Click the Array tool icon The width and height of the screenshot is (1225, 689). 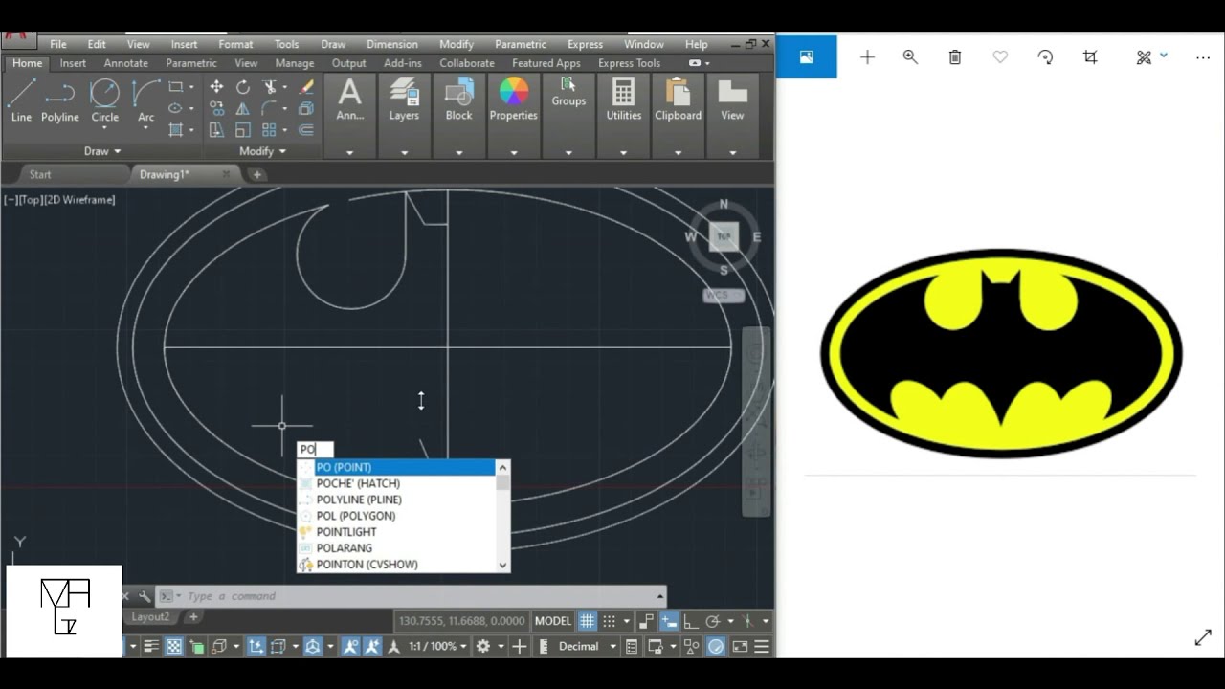[269, 130]
